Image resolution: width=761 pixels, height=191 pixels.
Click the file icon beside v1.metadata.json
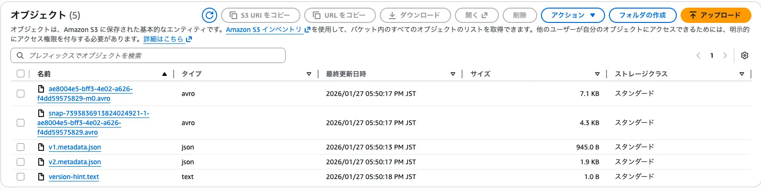pos(41,147)
